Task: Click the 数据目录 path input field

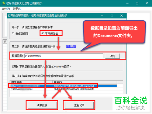Action: pyautogui.click(x=64, y=56)
